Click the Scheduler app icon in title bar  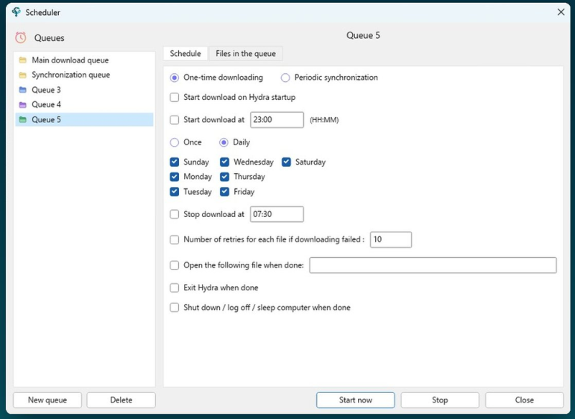16,12
